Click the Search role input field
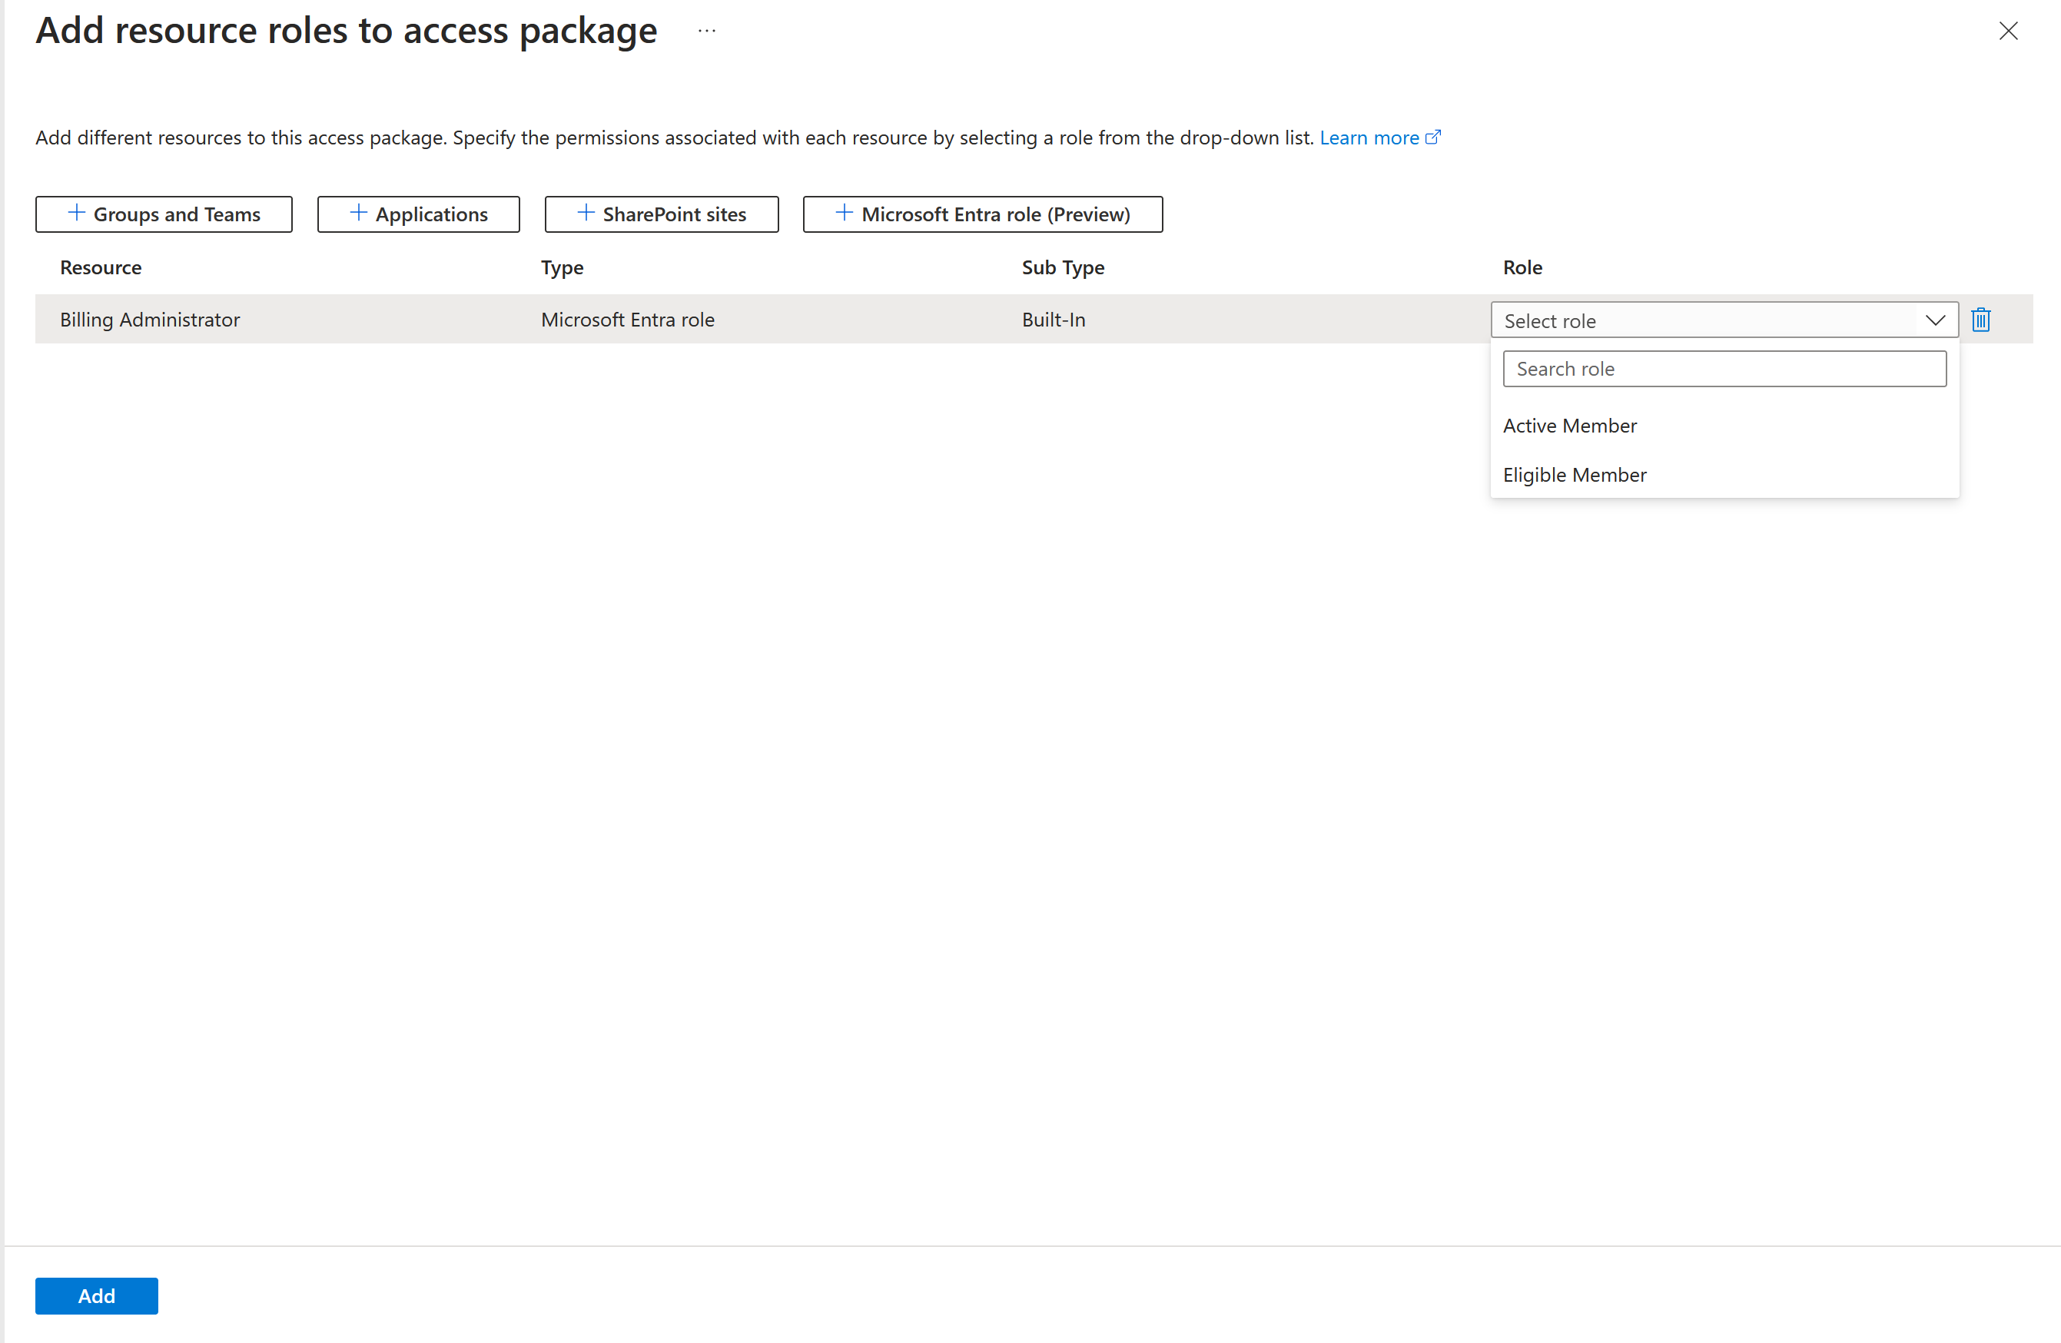The height and width of the screenshot is (1343, 2061). click(1726, 368)
